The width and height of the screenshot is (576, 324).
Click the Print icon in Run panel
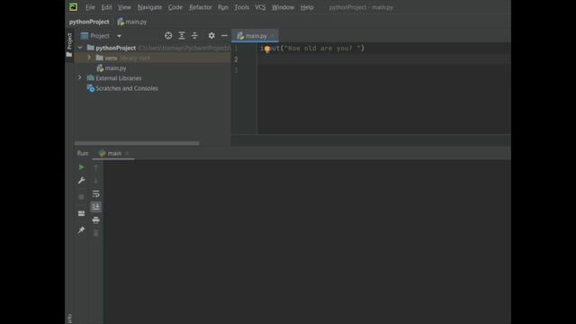96,220
